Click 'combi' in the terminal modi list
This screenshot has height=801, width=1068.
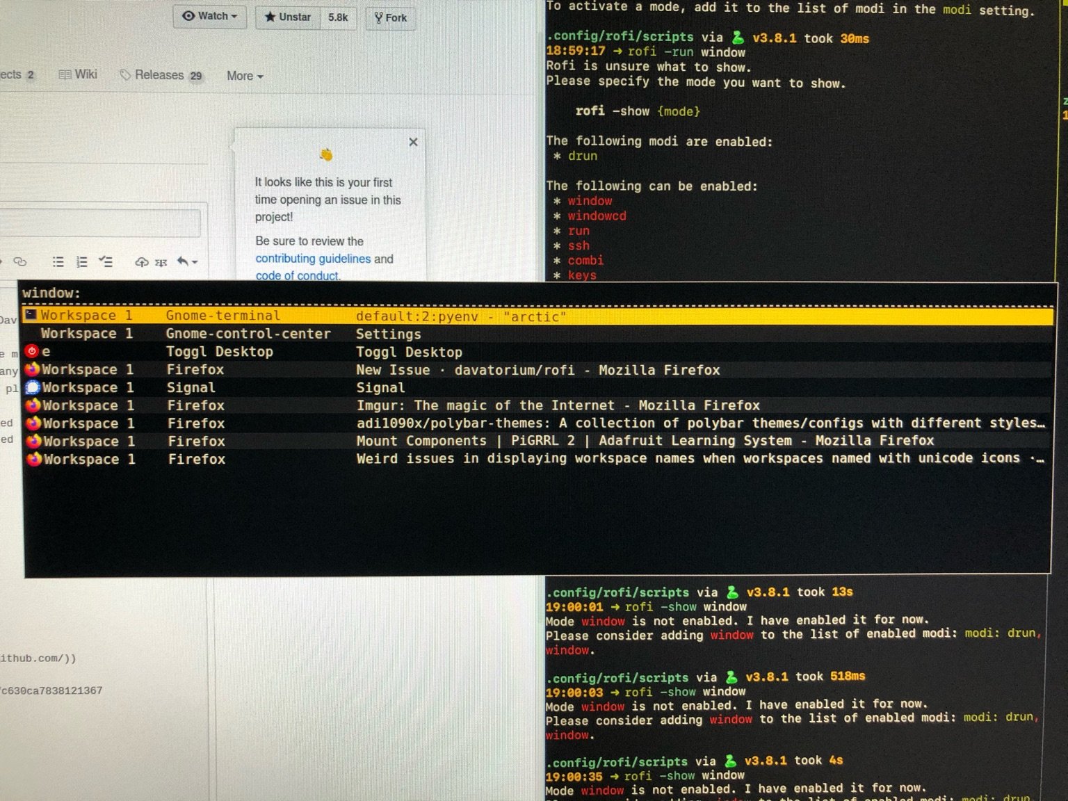click(585, 260)
